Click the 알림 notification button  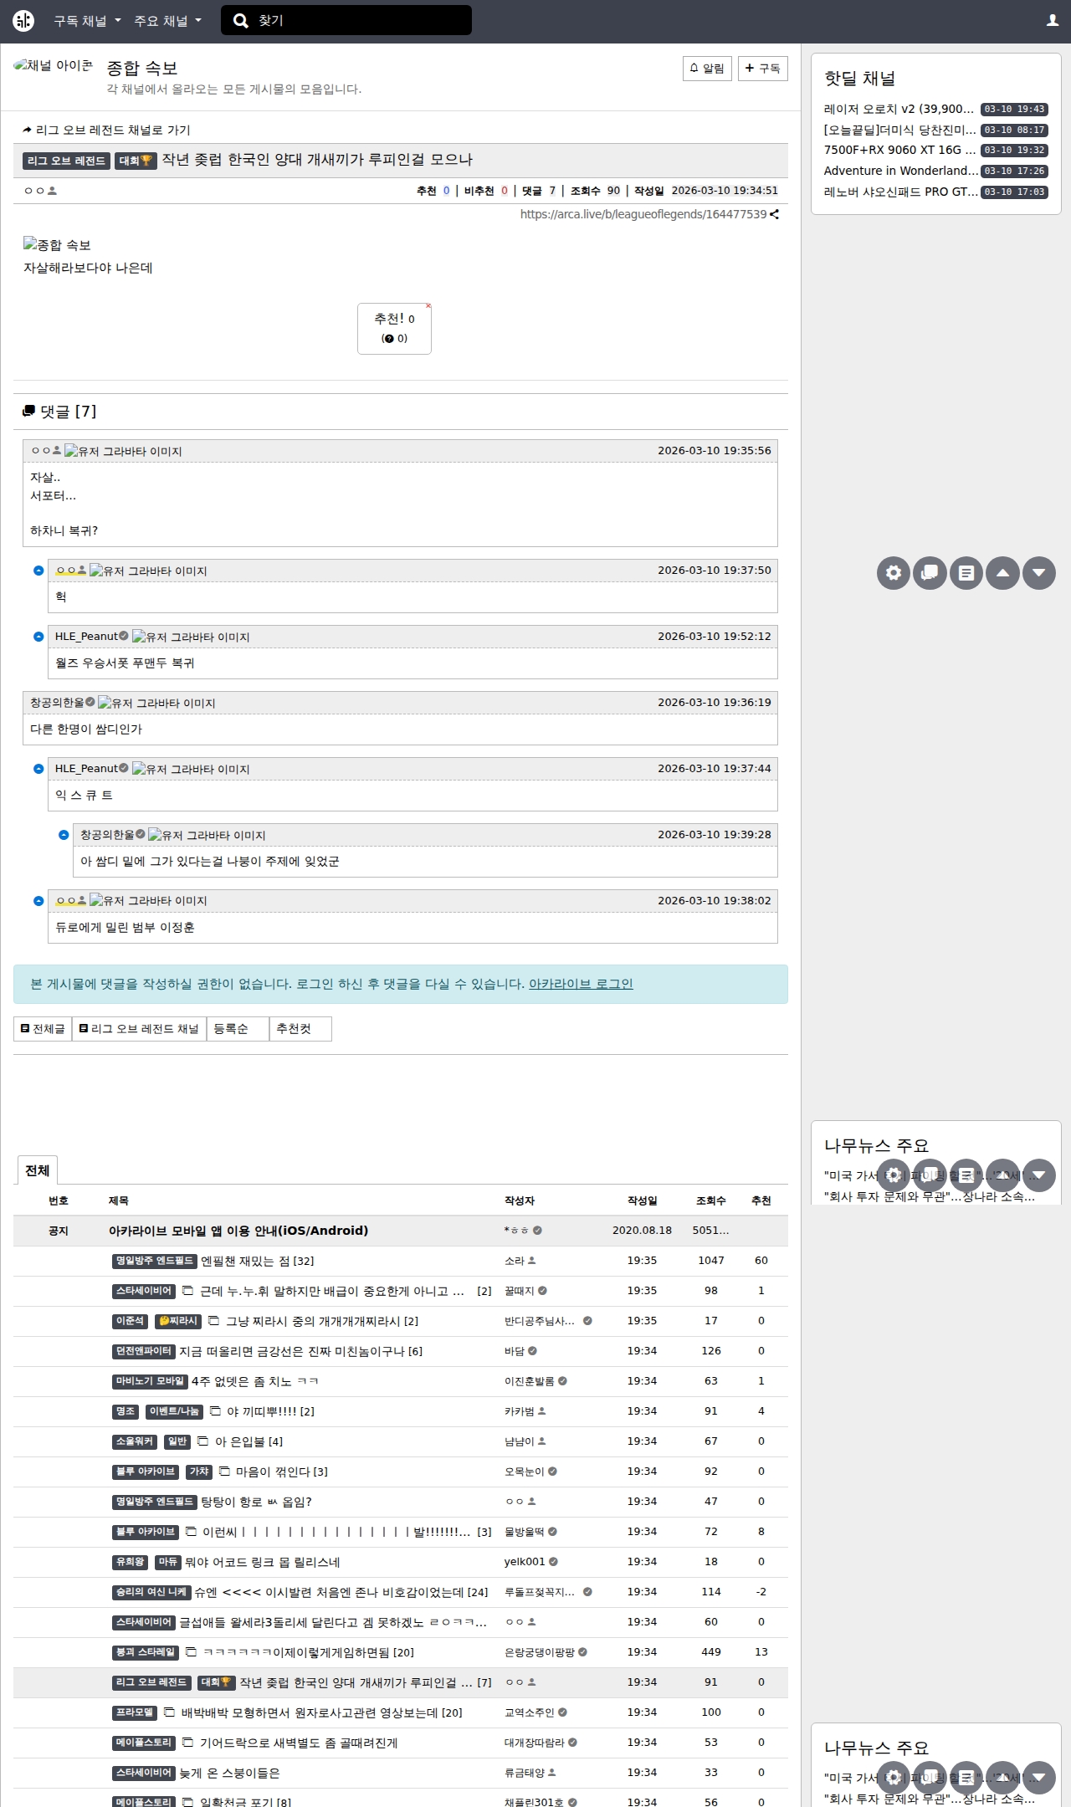coord(707,69)
